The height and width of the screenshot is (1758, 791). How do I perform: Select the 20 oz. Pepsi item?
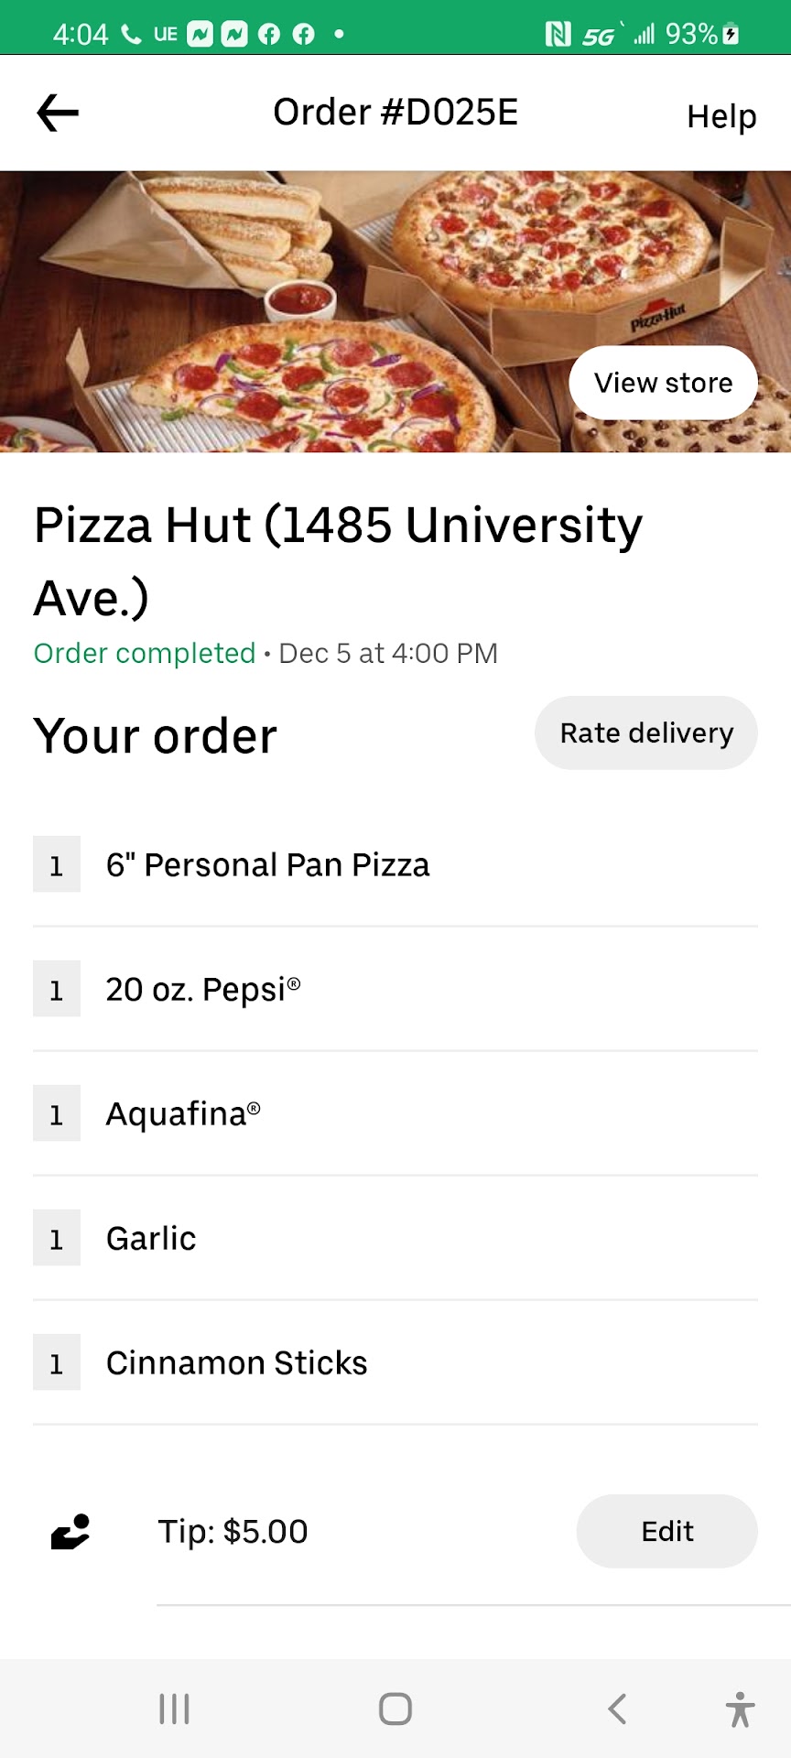click(202, 989)
